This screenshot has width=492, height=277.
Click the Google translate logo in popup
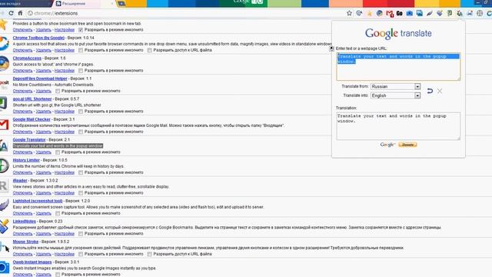[x=398, y=33]
